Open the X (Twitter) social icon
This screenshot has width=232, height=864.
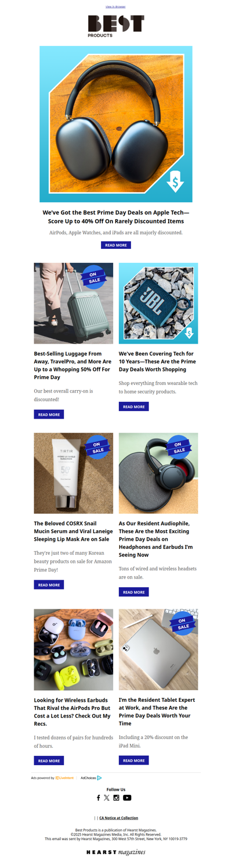tap(107, 798)
